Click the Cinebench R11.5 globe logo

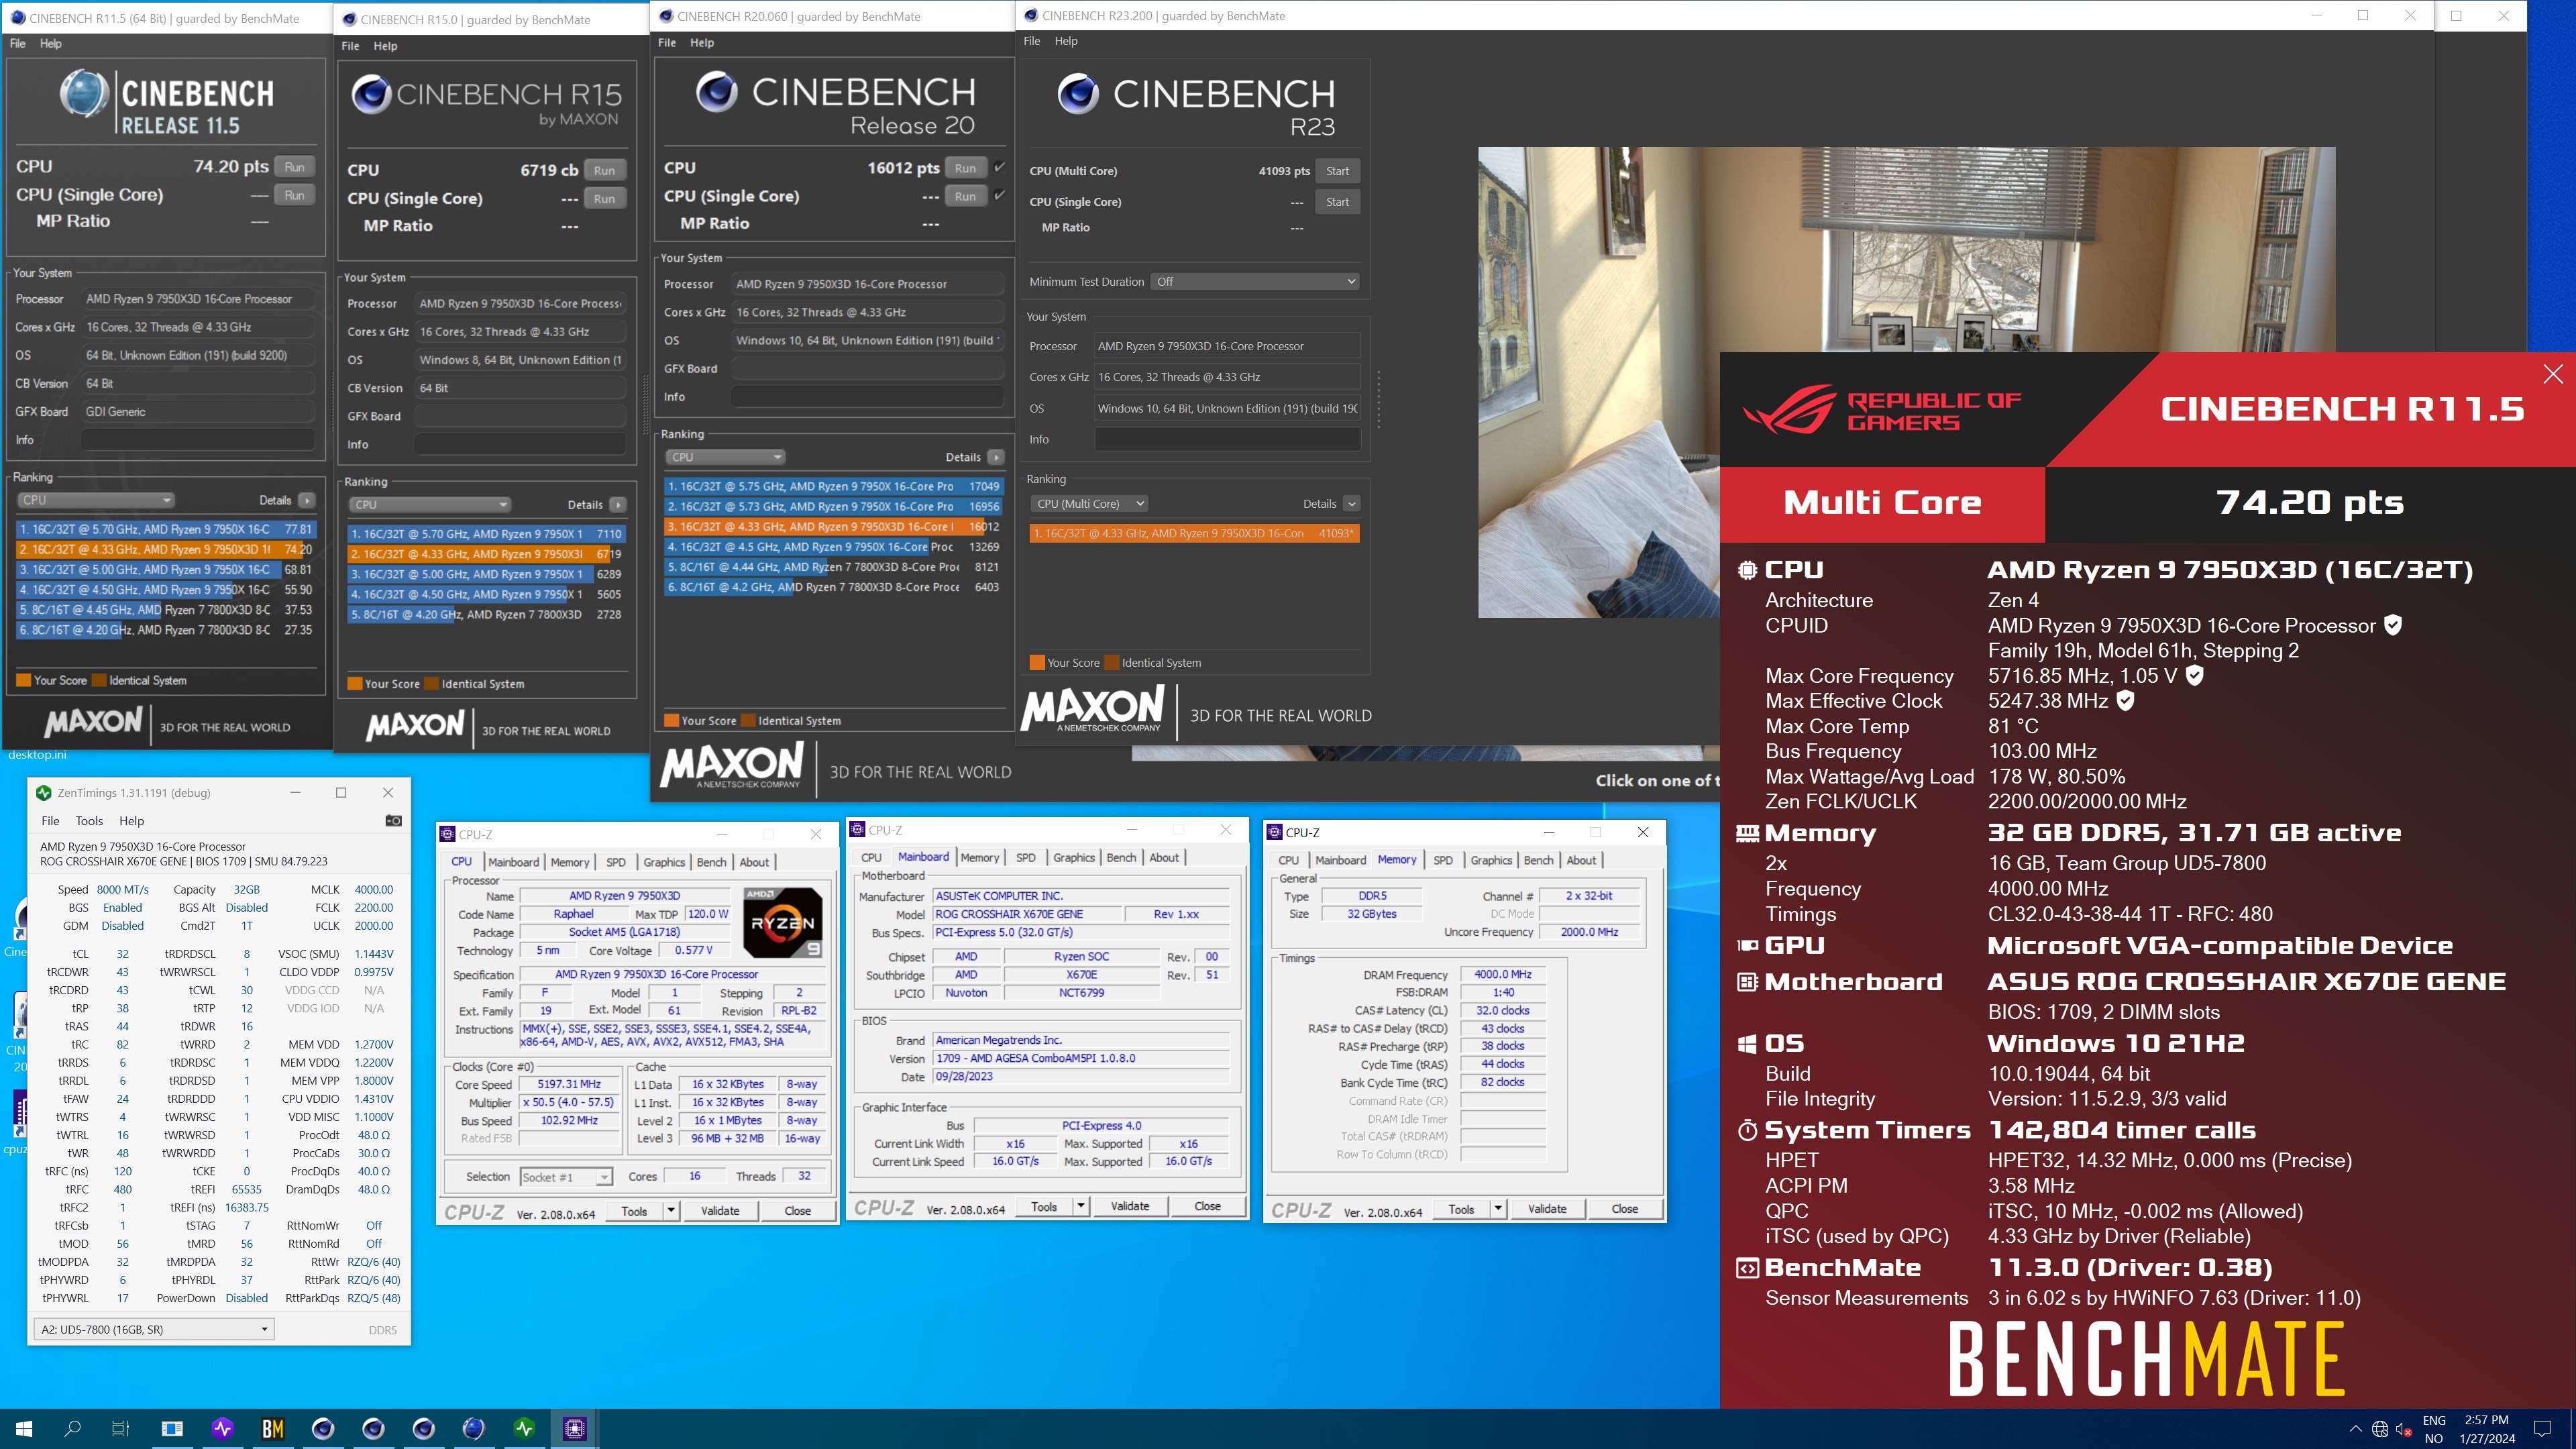tap(84, 95)
